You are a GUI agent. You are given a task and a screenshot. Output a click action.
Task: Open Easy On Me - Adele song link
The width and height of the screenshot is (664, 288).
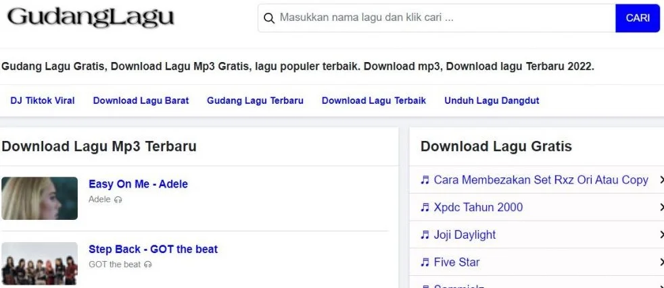point(138,184)
